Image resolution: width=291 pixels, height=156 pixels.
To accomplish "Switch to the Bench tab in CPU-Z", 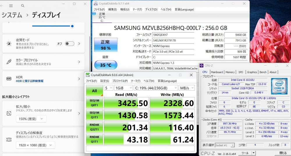I will coord(263,72).
